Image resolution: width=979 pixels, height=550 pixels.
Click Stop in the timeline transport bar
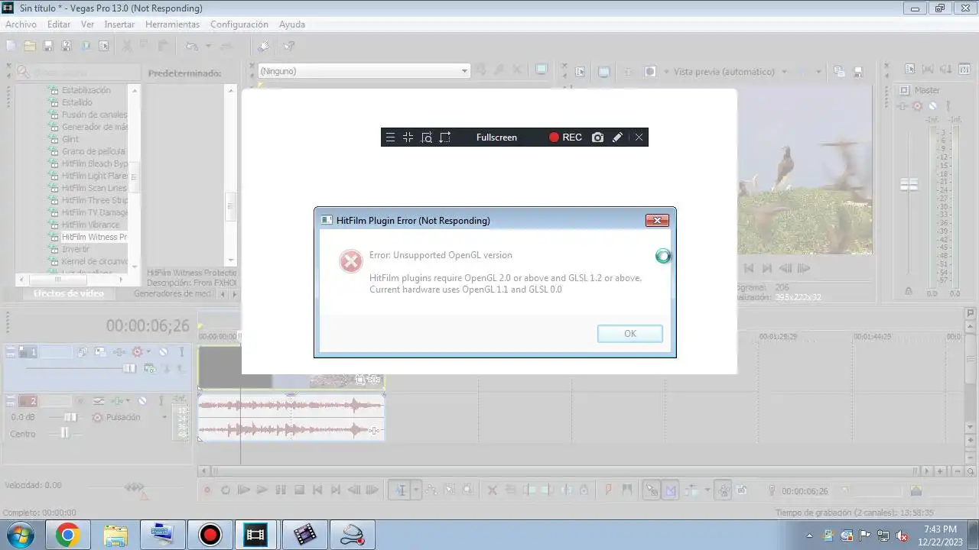(x=299, y=490)
